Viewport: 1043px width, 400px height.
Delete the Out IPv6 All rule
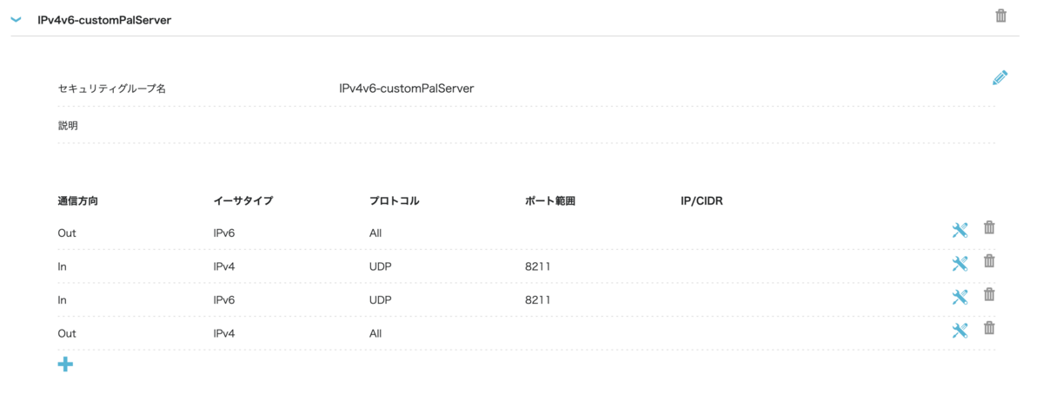click(x=989, y=228)
